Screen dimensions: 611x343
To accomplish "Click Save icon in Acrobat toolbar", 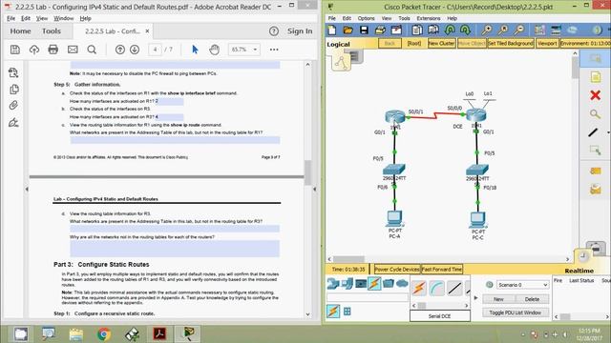I will 15,50.
